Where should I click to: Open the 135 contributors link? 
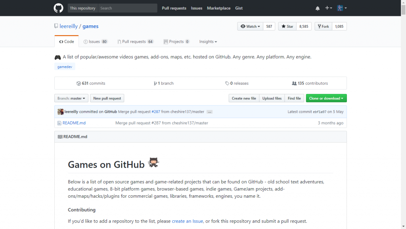310,83
